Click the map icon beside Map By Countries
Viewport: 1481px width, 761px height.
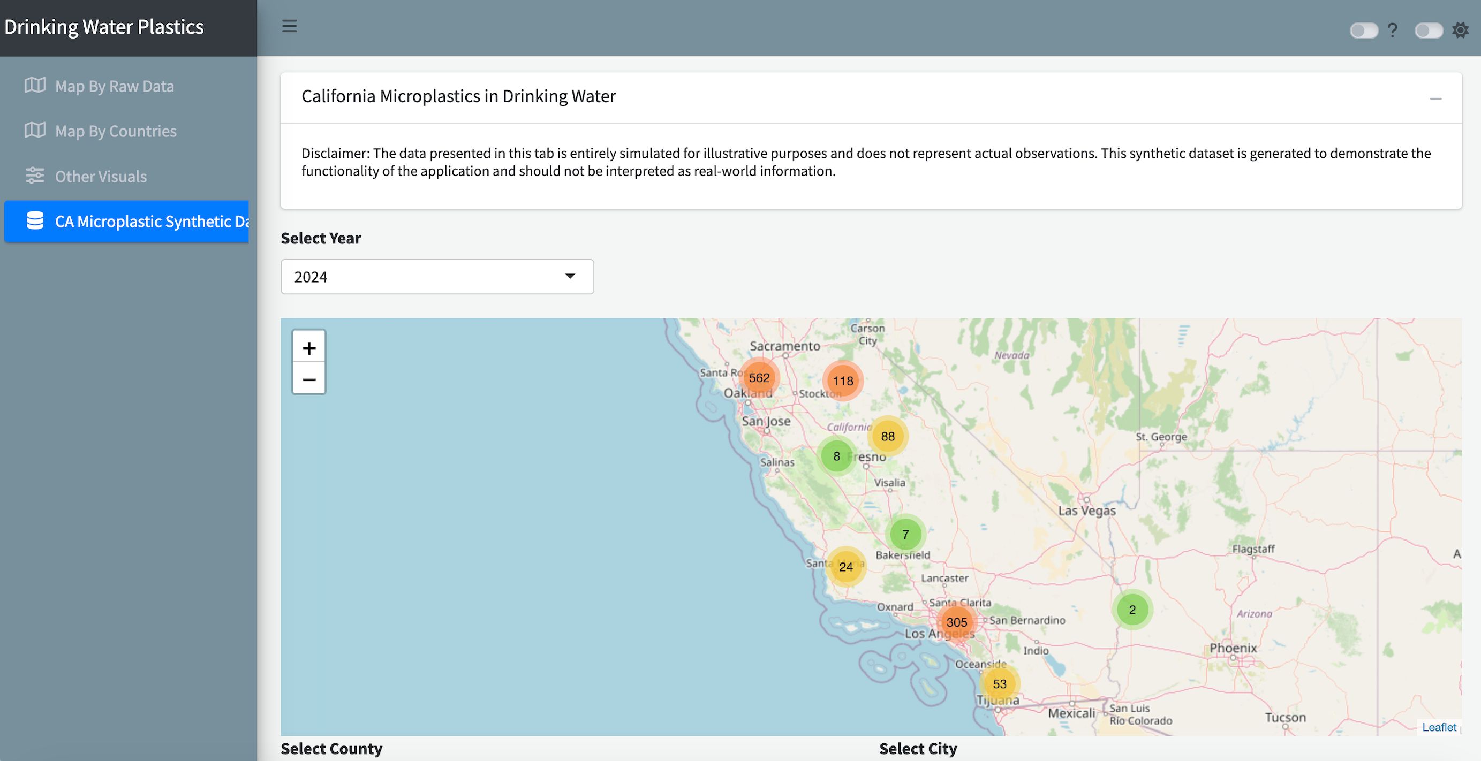pos(35,131)
